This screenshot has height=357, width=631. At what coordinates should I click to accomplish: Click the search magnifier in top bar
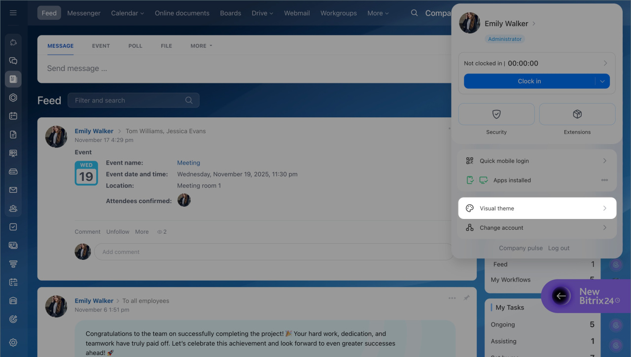coord(415,13)
